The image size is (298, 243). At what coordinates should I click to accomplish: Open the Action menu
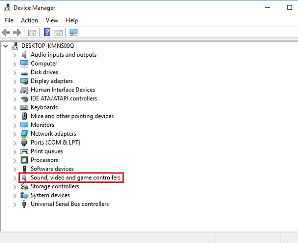click(x=29, y=20)
